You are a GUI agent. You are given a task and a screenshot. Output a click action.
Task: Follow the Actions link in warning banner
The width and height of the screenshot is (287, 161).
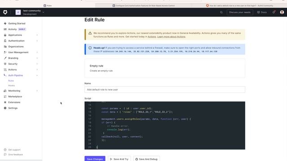152,37
